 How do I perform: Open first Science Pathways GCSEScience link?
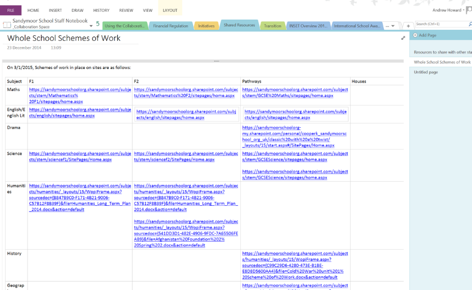(295, 156)
